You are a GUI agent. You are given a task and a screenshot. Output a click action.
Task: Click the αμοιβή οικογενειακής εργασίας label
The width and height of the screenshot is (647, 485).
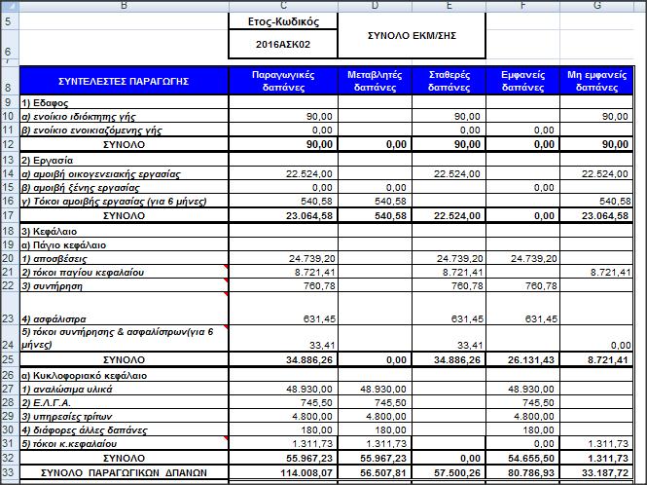pos(101,174)
